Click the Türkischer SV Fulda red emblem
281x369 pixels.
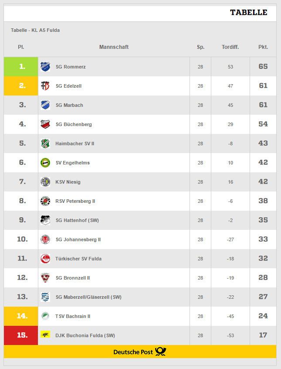pos(45,259)
